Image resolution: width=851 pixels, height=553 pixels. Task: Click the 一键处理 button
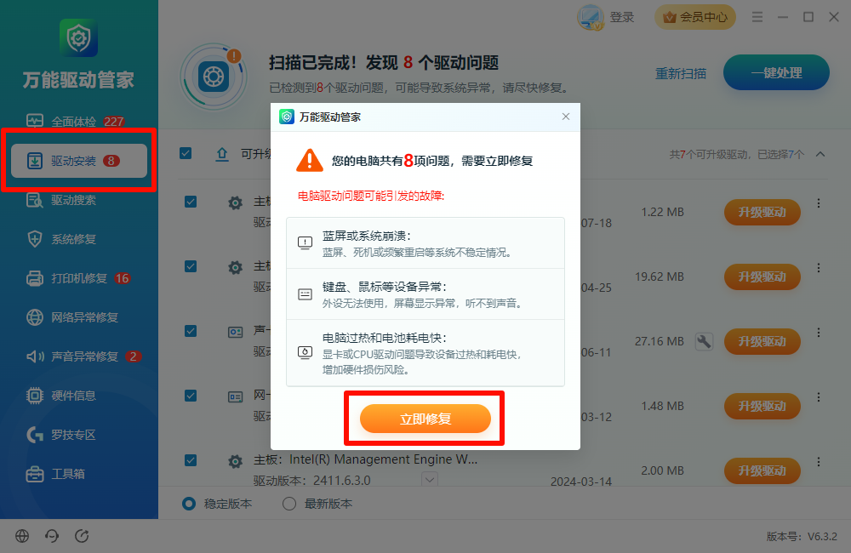[x=776, y=72]
